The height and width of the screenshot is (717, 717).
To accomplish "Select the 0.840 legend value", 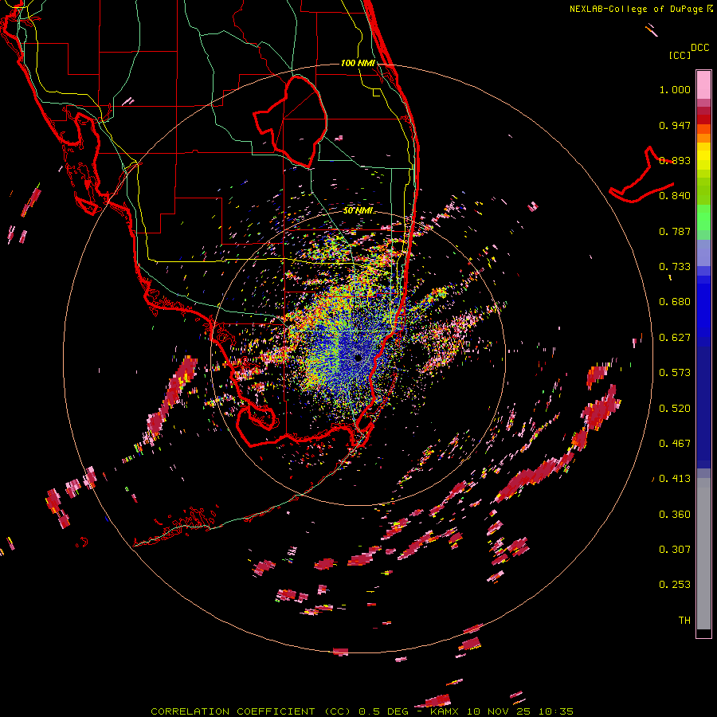I will coord(675,196).
